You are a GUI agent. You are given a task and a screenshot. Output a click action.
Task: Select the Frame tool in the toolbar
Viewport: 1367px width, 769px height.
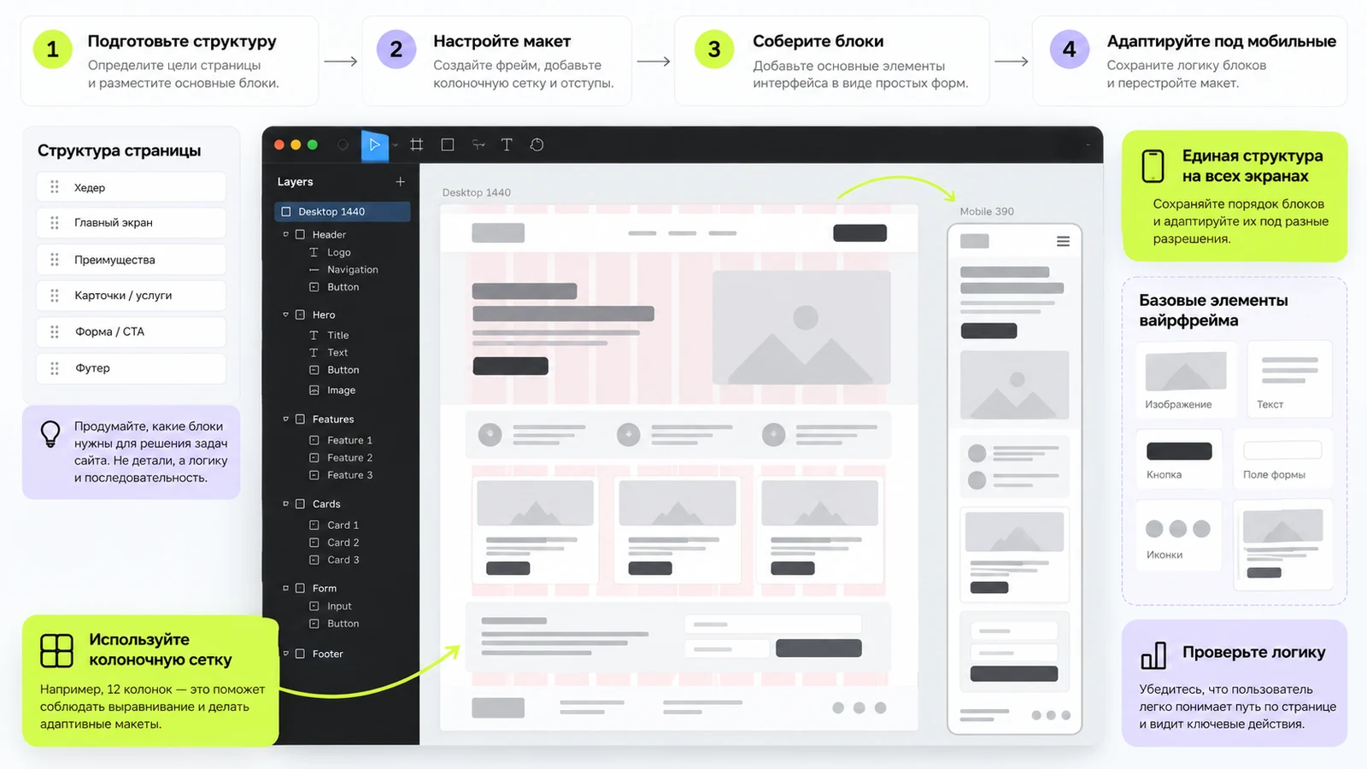pos(417,145)
